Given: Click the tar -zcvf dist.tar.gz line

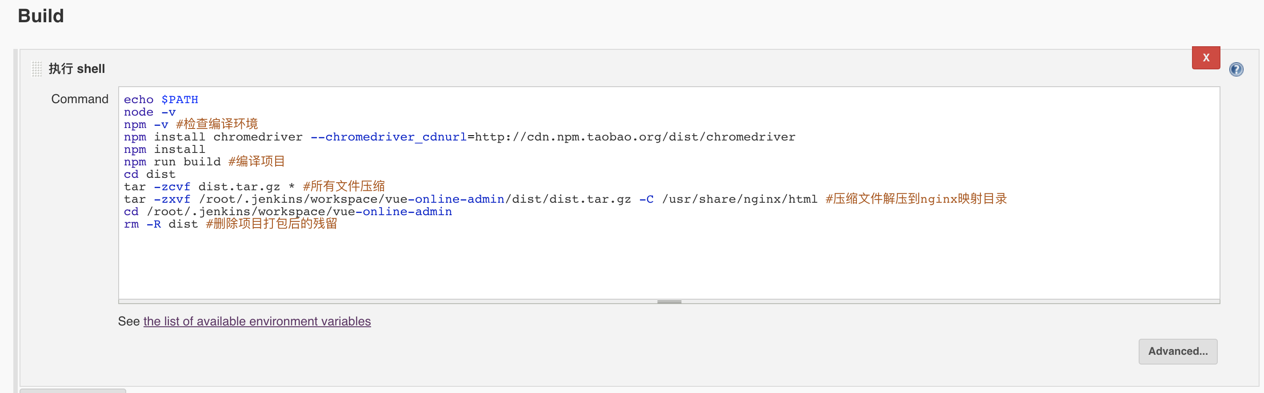Looking at the screenshot, I should click(254, 186).
